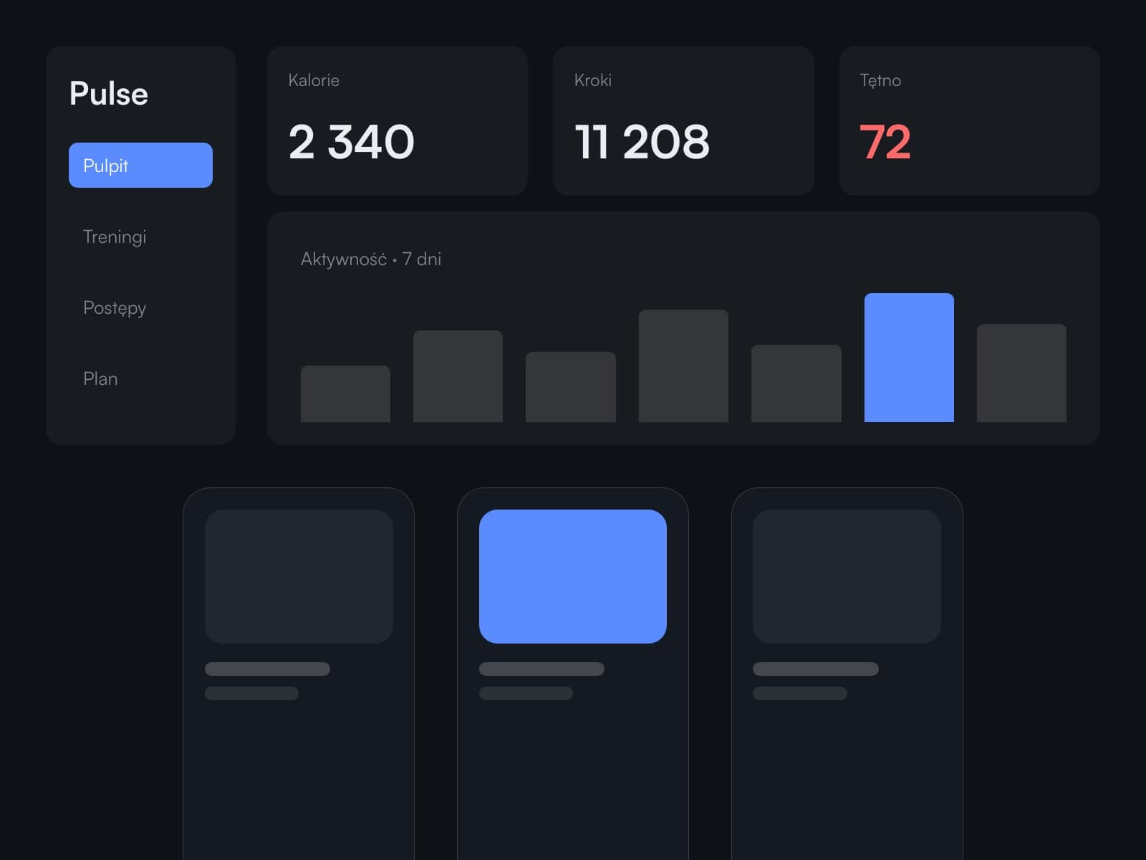Click the Kalorie value 2 340
The height and width of the screenshot is (860, 1146).
pos(351,141)
